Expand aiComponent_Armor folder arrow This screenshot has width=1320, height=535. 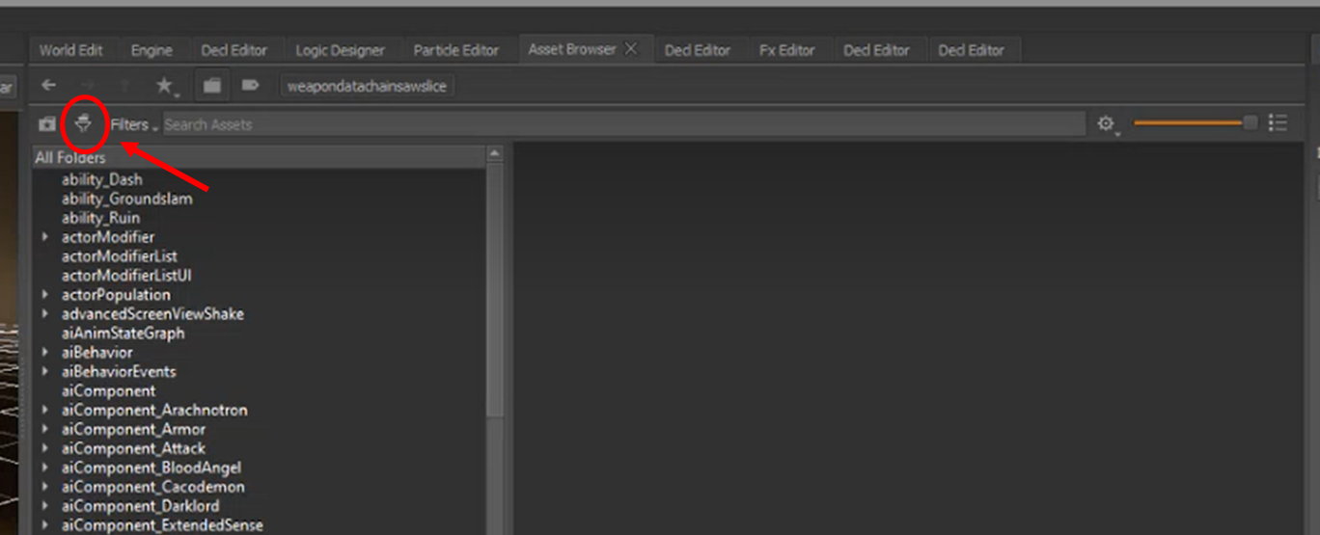(44, 429)
